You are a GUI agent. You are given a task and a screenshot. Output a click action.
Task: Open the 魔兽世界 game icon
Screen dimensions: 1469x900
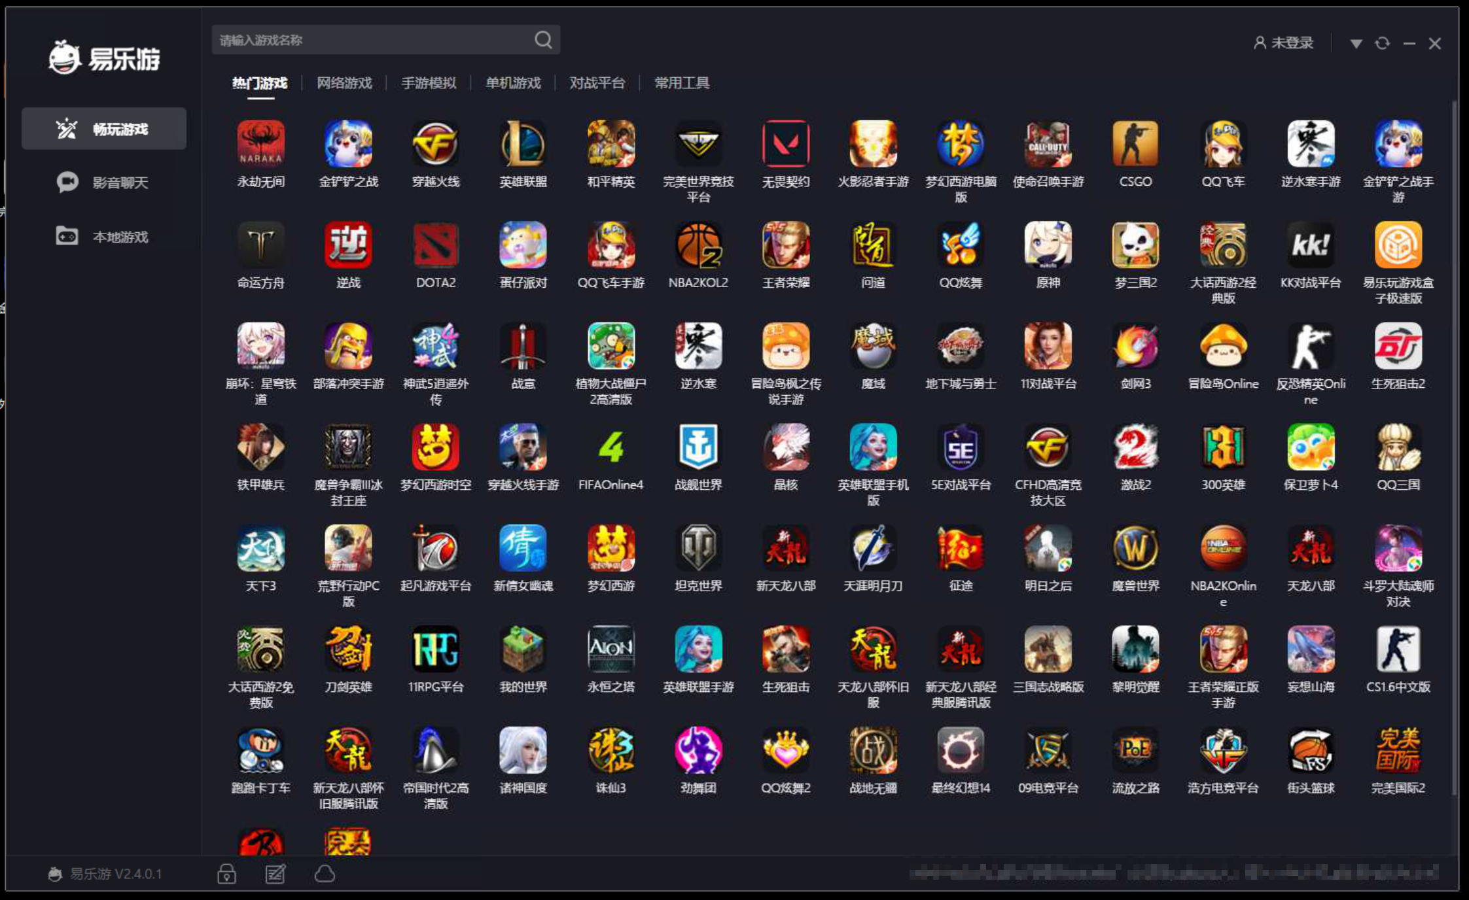[x=1135, y=548]
